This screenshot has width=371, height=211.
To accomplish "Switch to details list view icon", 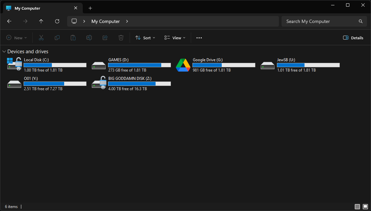I will 357,206.
